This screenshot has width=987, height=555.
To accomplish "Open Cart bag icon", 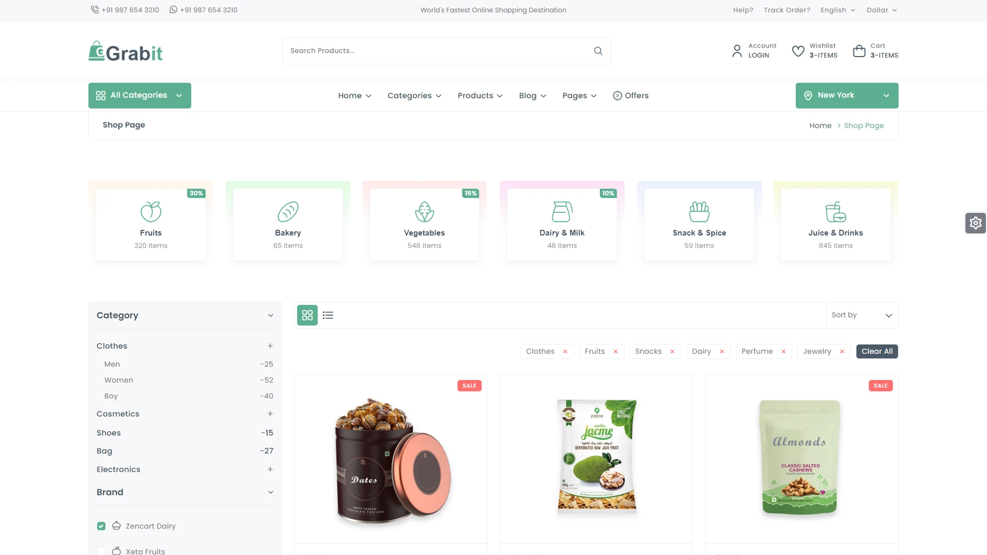I will click(859, 51).
